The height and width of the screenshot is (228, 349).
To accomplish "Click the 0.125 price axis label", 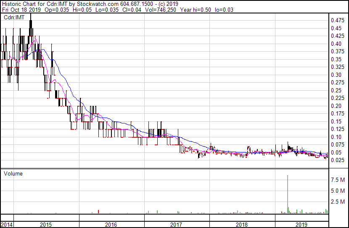I will click(x=338, y=129).
